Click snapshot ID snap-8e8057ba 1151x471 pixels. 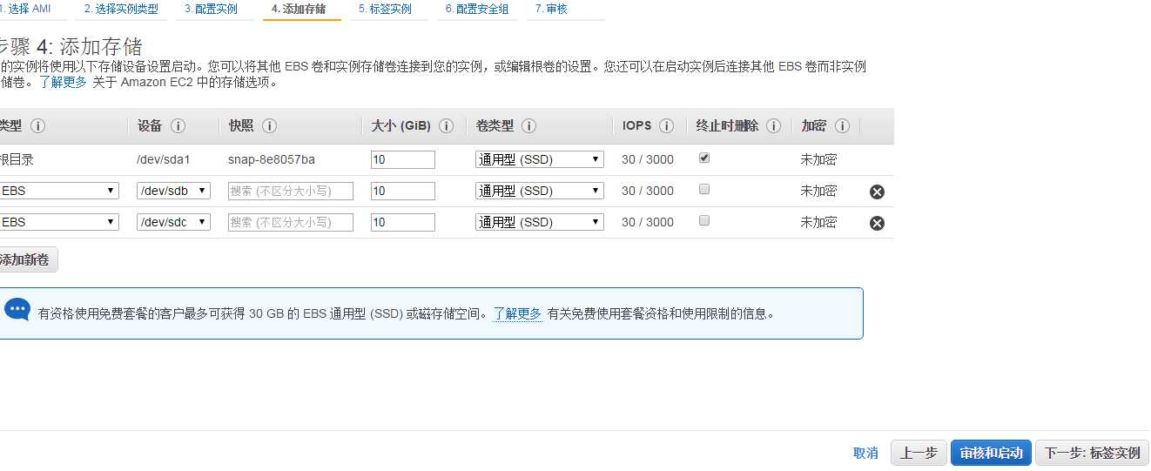point(272,159)
